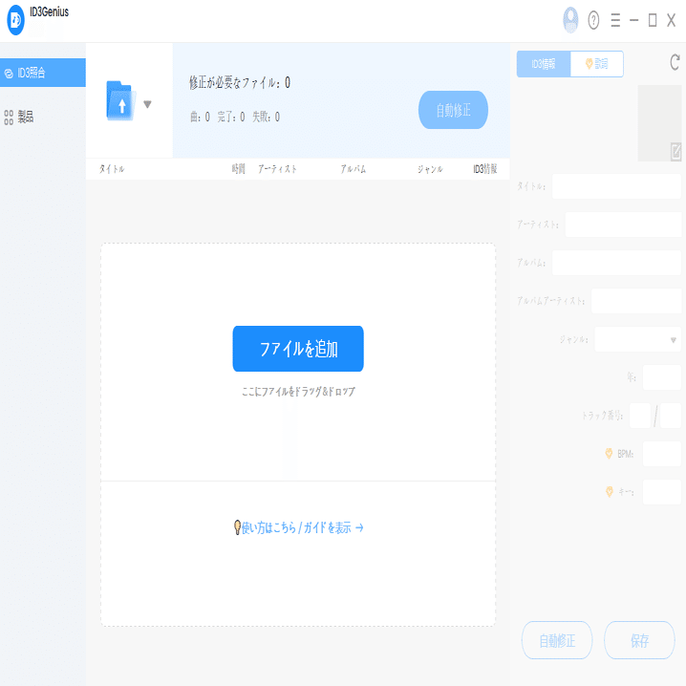Screen dimensions: 686x686
Task: Click the premium diamond icon beside BPM
Action: (609, 453)
